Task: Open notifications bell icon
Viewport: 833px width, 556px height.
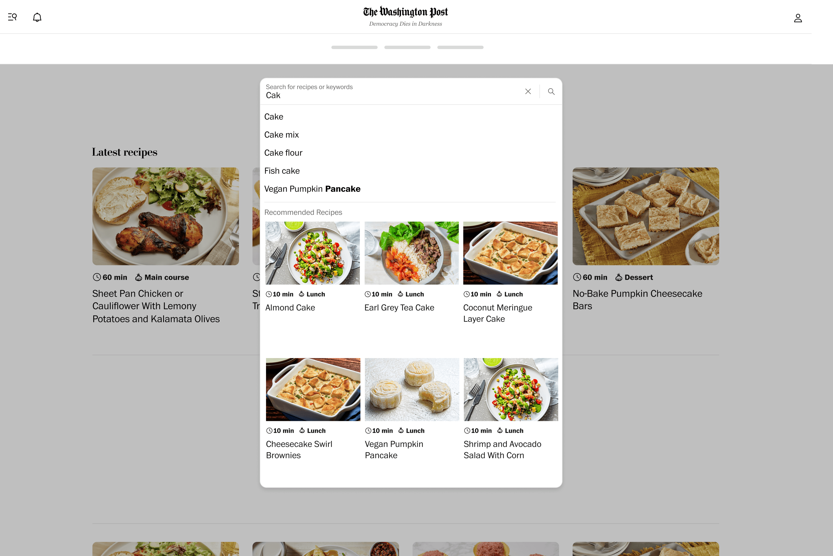Action: [37, 17]
